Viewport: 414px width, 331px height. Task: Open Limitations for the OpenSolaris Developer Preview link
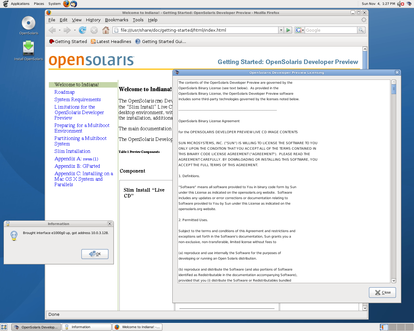pyautogui.click(x=79, y=112)
